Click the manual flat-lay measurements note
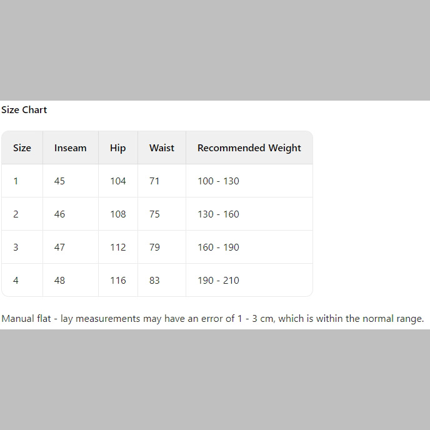The height and width of the screenshot is (430, 430). pos(212,319)
